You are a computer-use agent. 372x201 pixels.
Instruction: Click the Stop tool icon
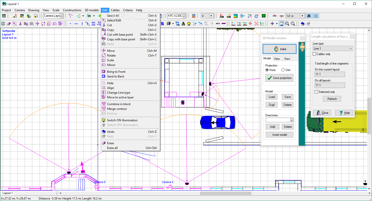(3, 24)
